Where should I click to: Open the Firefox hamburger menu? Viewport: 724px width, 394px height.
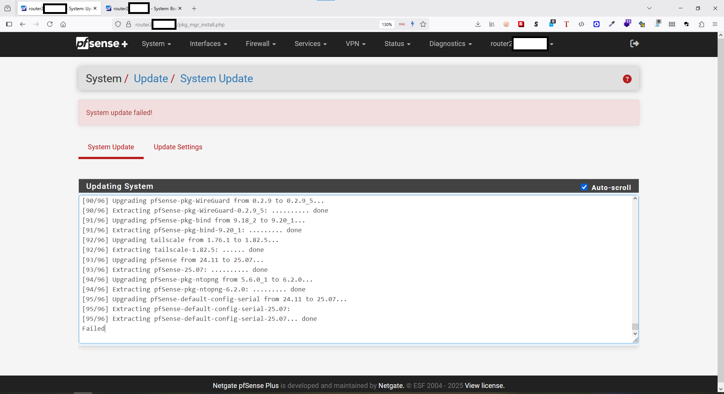point(715,24)
